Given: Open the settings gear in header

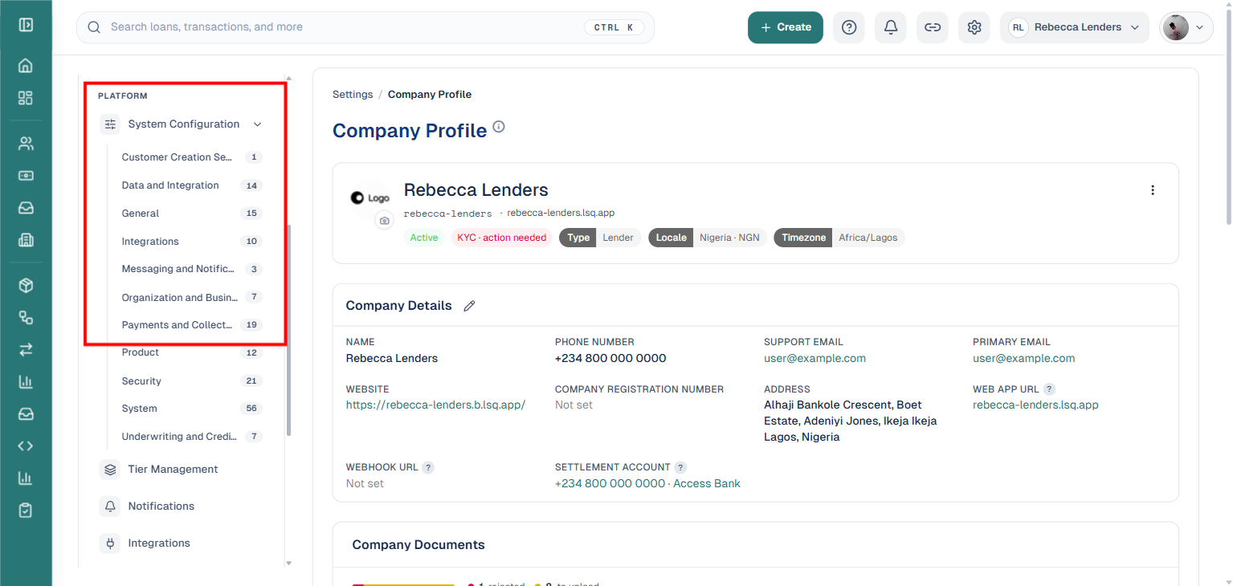Looking at the screenshot, I should pyautogui.click(x=974, y=27).
